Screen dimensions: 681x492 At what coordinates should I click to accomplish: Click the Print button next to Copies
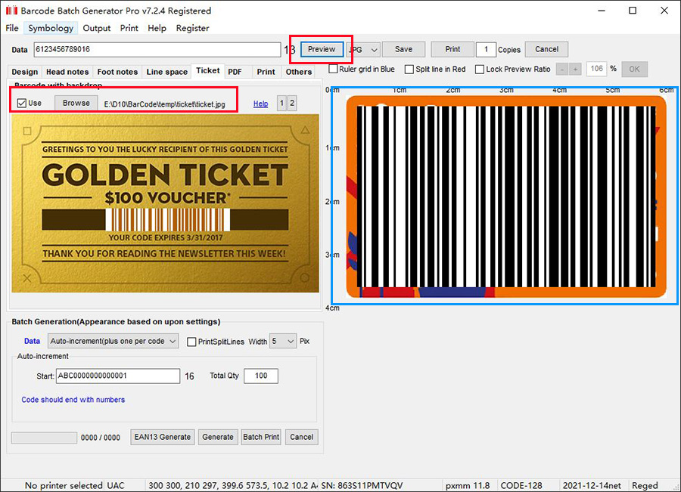coord(452,49)
